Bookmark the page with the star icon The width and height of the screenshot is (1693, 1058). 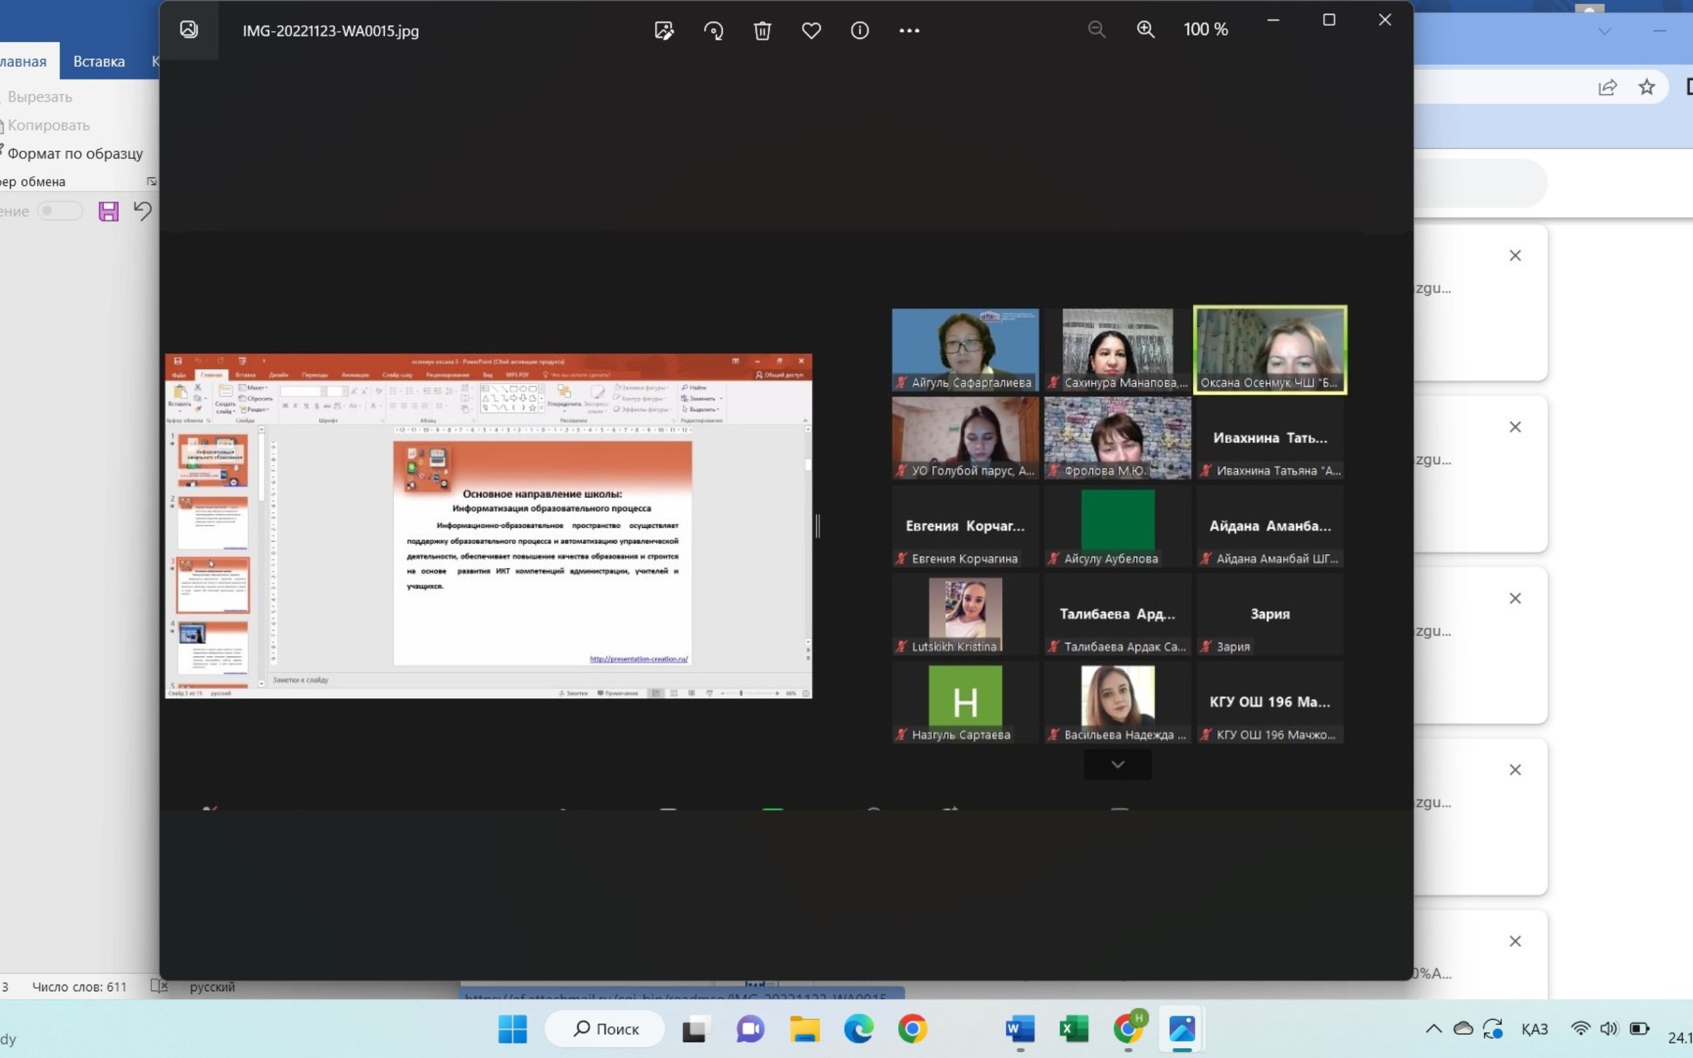pyautogui.click(x=1647, y=87)
